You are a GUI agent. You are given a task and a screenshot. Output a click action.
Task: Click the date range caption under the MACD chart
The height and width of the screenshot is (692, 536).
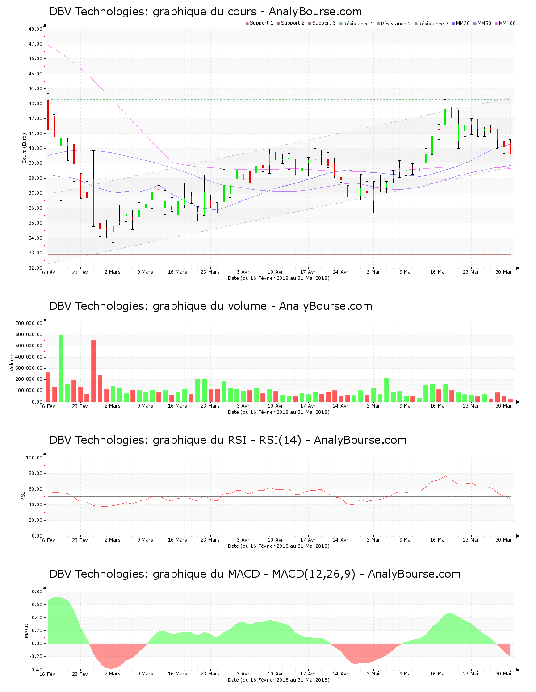(279, 680)
